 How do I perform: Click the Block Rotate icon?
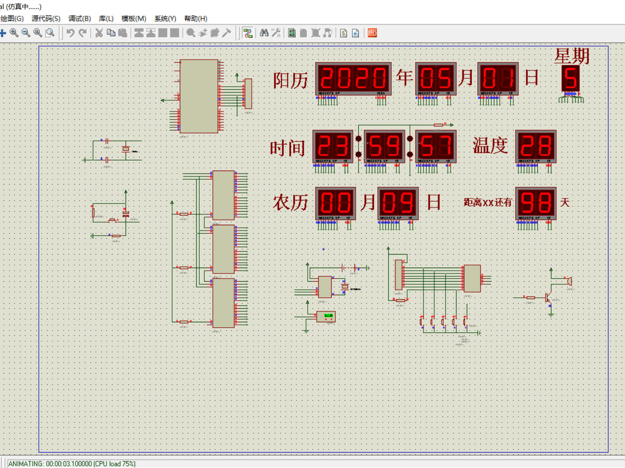pos(163,33)
